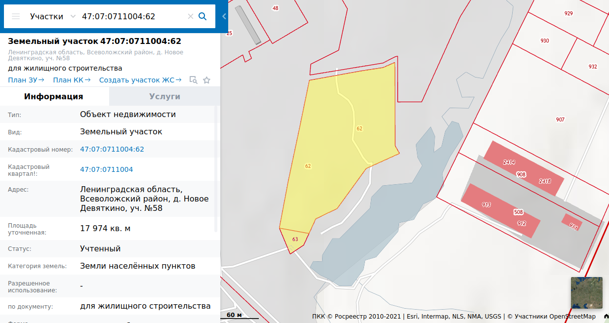Click the Категория земель: row label
Viewport: 609px width, 323px height.
38,266
